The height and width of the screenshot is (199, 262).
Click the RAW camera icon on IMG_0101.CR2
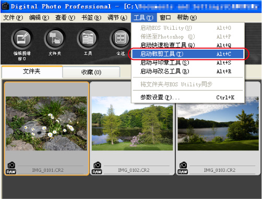point(11,168)
